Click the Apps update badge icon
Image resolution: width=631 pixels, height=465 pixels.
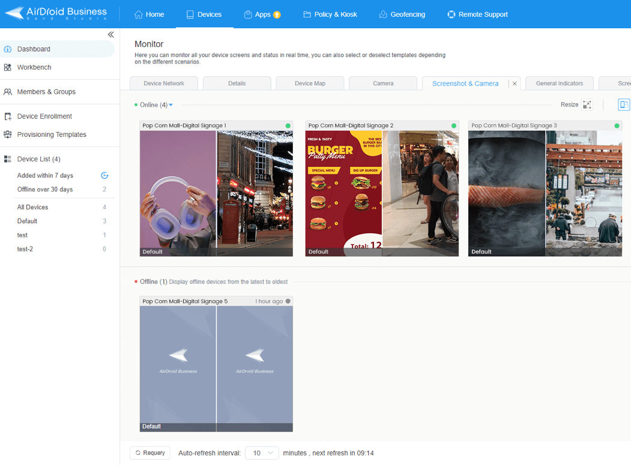tap(277, 14)
